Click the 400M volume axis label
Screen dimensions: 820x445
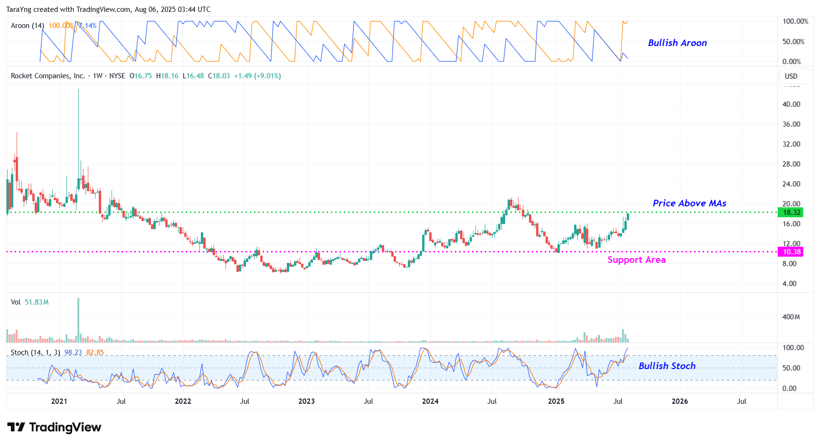[791, 317]
